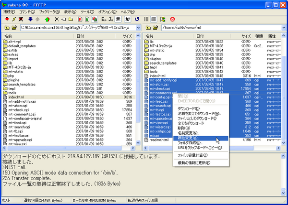The image size is (288, 205).
Task: Open the remote change-folder icon
Action: coord(156,28)
